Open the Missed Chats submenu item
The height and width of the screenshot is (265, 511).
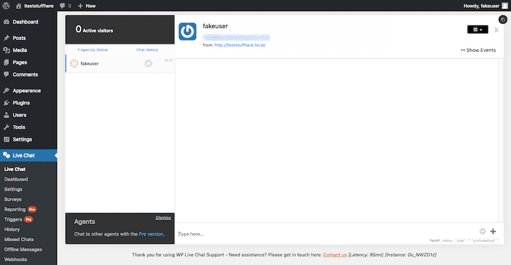click(19, 239)
